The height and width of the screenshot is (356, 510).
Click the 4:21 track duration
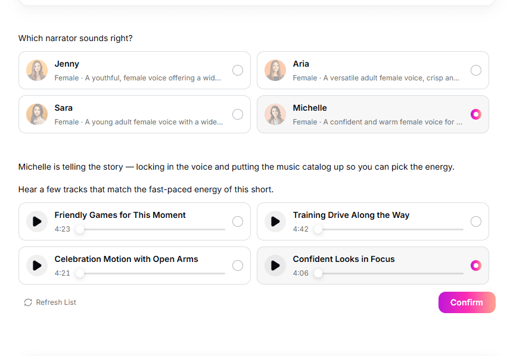[x=63, y=273]
